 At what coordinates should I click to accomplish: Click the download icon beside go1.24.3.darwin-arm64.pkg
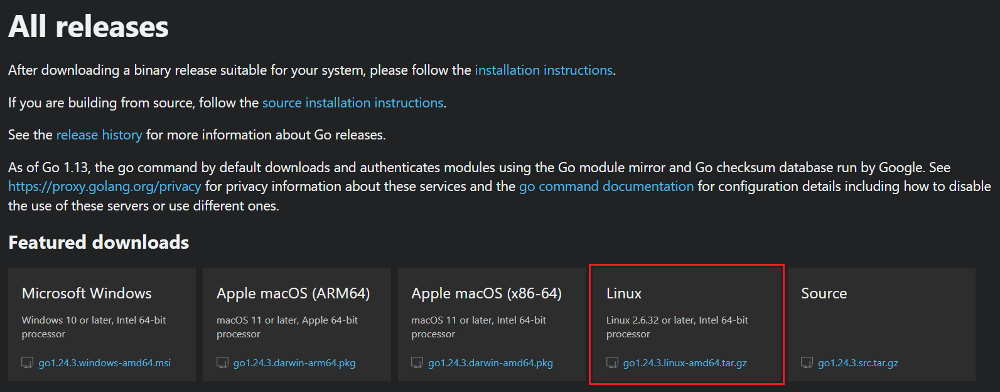tap(222, 363)
